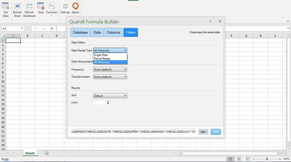Open the Quandl Settings gear
291x162 pixels.
tap(65, 8)
